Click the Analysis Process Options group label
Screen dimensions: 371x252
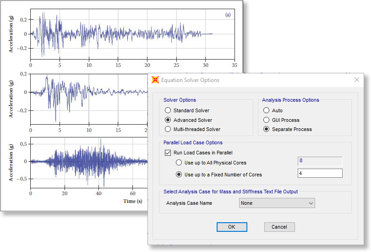290,100
